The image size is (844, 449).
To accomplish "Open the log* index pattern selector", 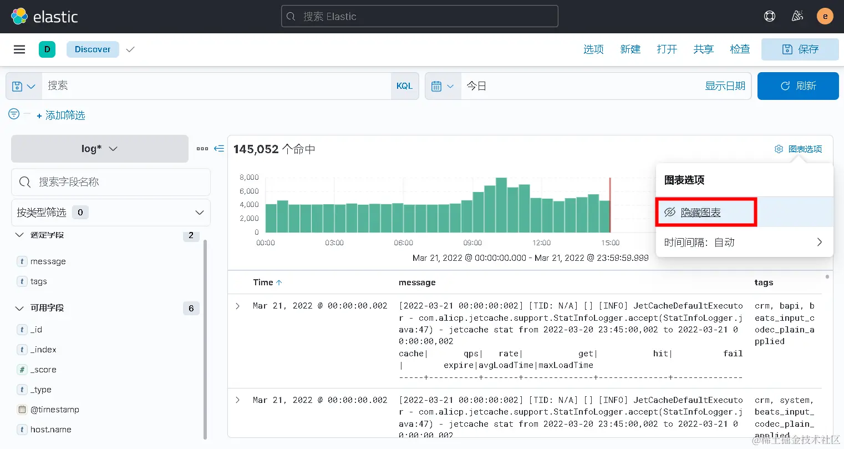I will [100, 149].
